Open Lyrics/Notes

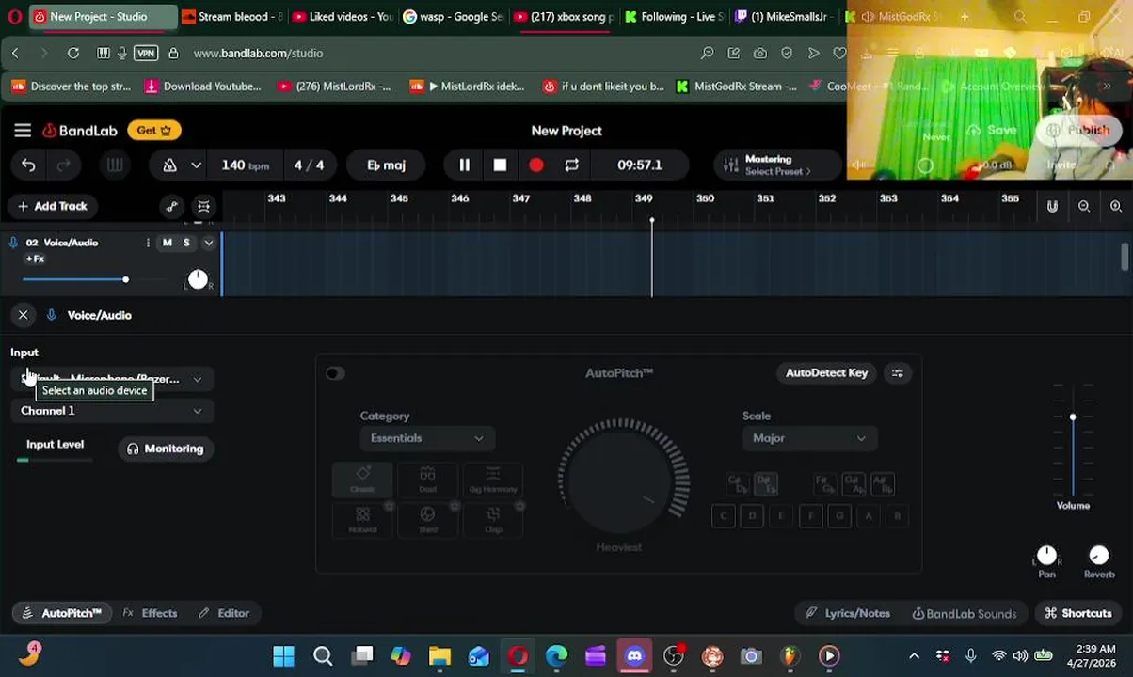848,613
